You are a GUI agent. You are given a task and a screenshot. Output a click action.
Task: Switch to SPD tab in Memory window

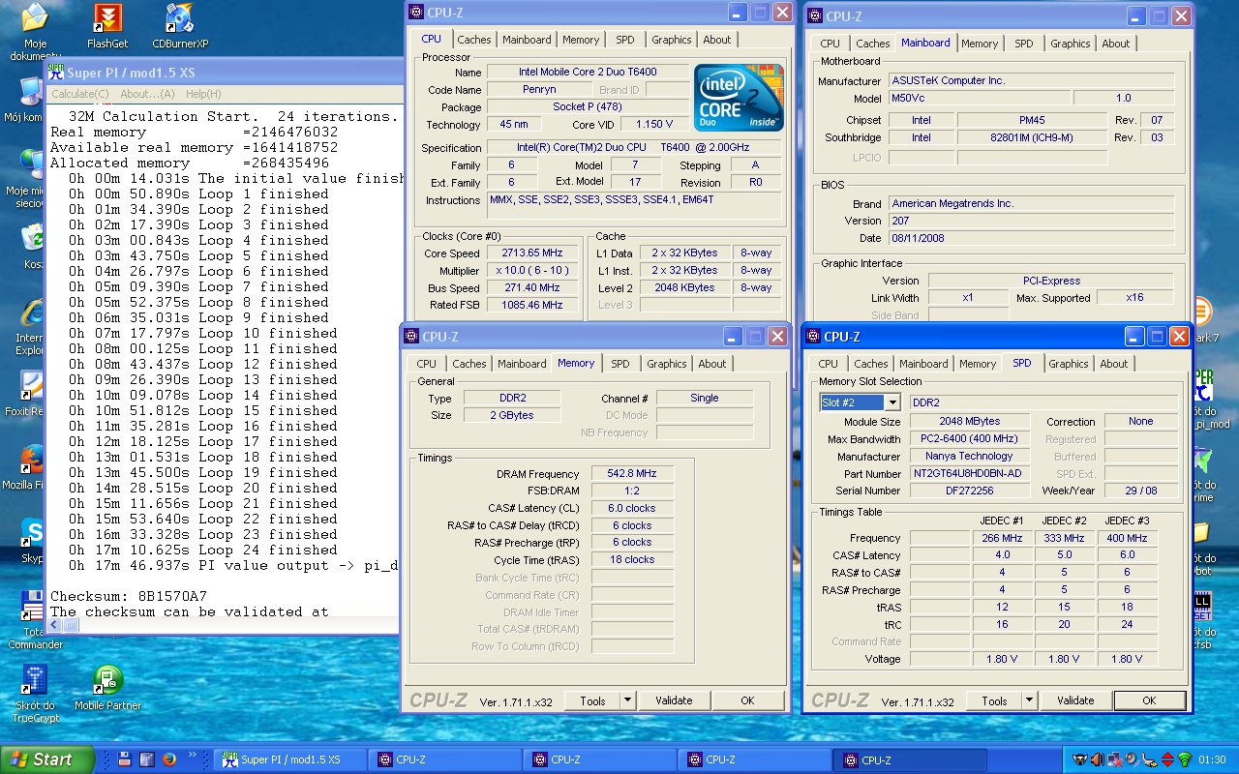tap(619, 364)
